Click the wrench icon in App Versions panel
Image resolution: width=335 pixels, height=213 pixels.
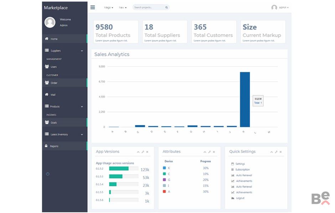tap(143, 152)
